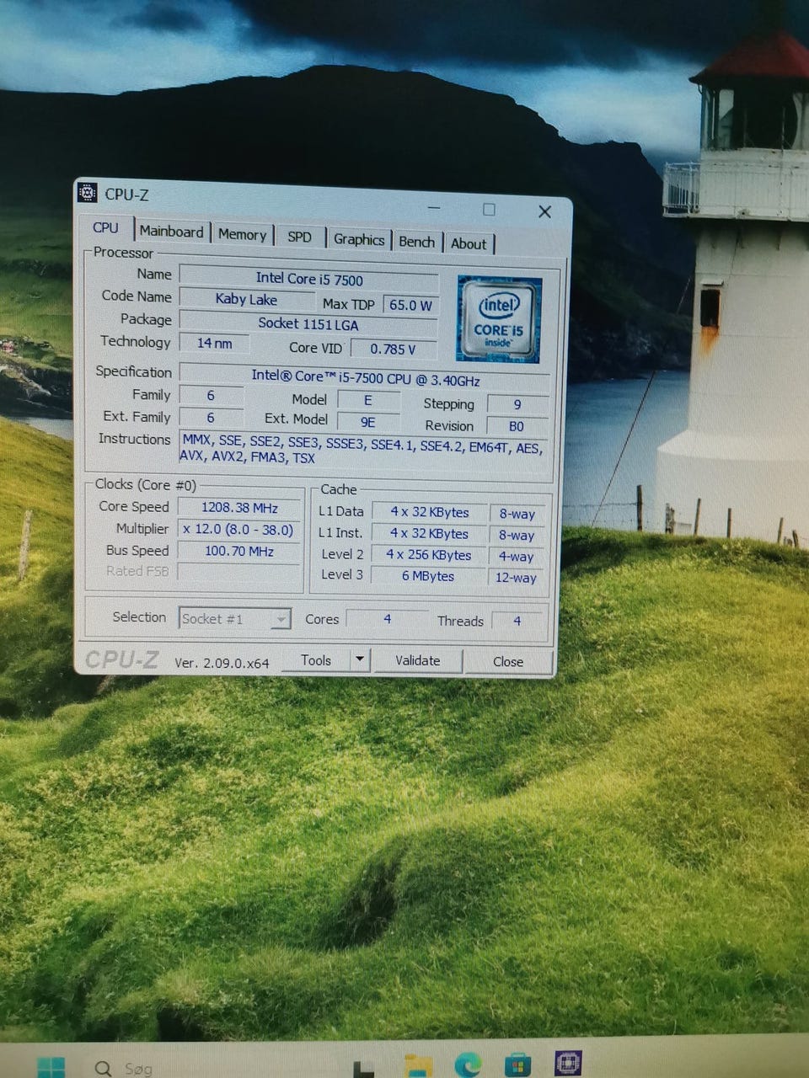
Task: Click the Close button at bottom
Action: pos(508,662)
